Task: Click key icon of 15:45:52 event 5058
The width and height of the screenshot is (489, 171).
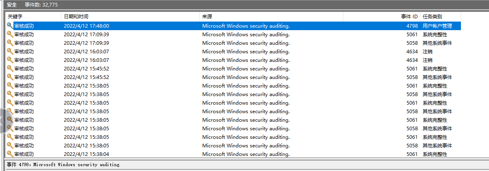Action: pos(10,77)
